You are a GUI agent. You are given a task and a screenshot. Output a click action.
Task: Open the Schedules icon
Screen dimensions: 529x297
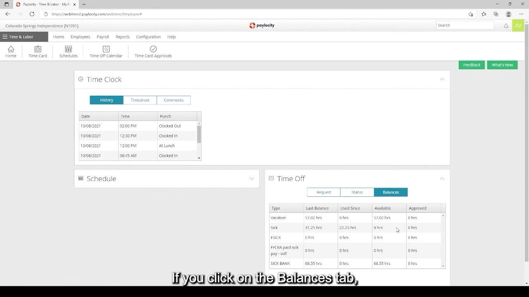(x=68, y=52)
